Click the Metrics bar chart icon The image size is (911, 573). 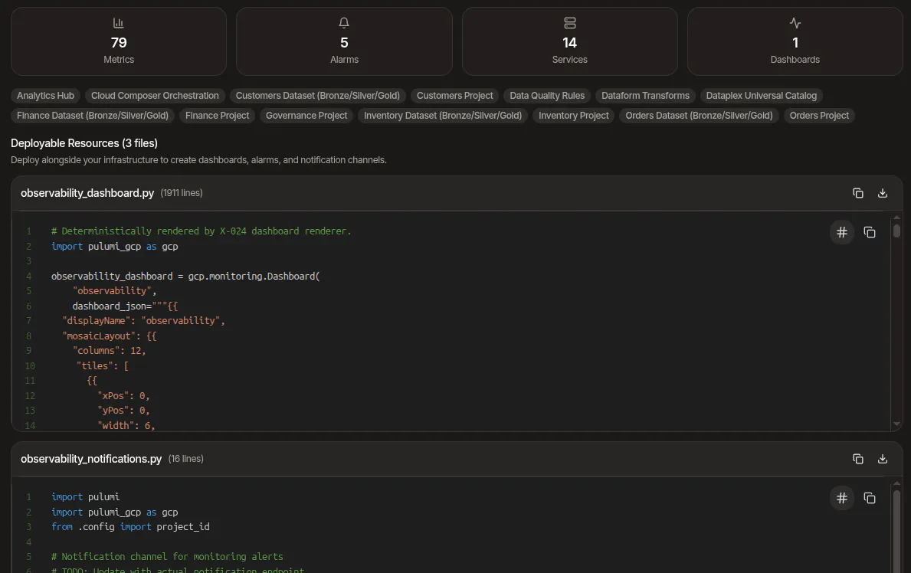tap(119, 23)
